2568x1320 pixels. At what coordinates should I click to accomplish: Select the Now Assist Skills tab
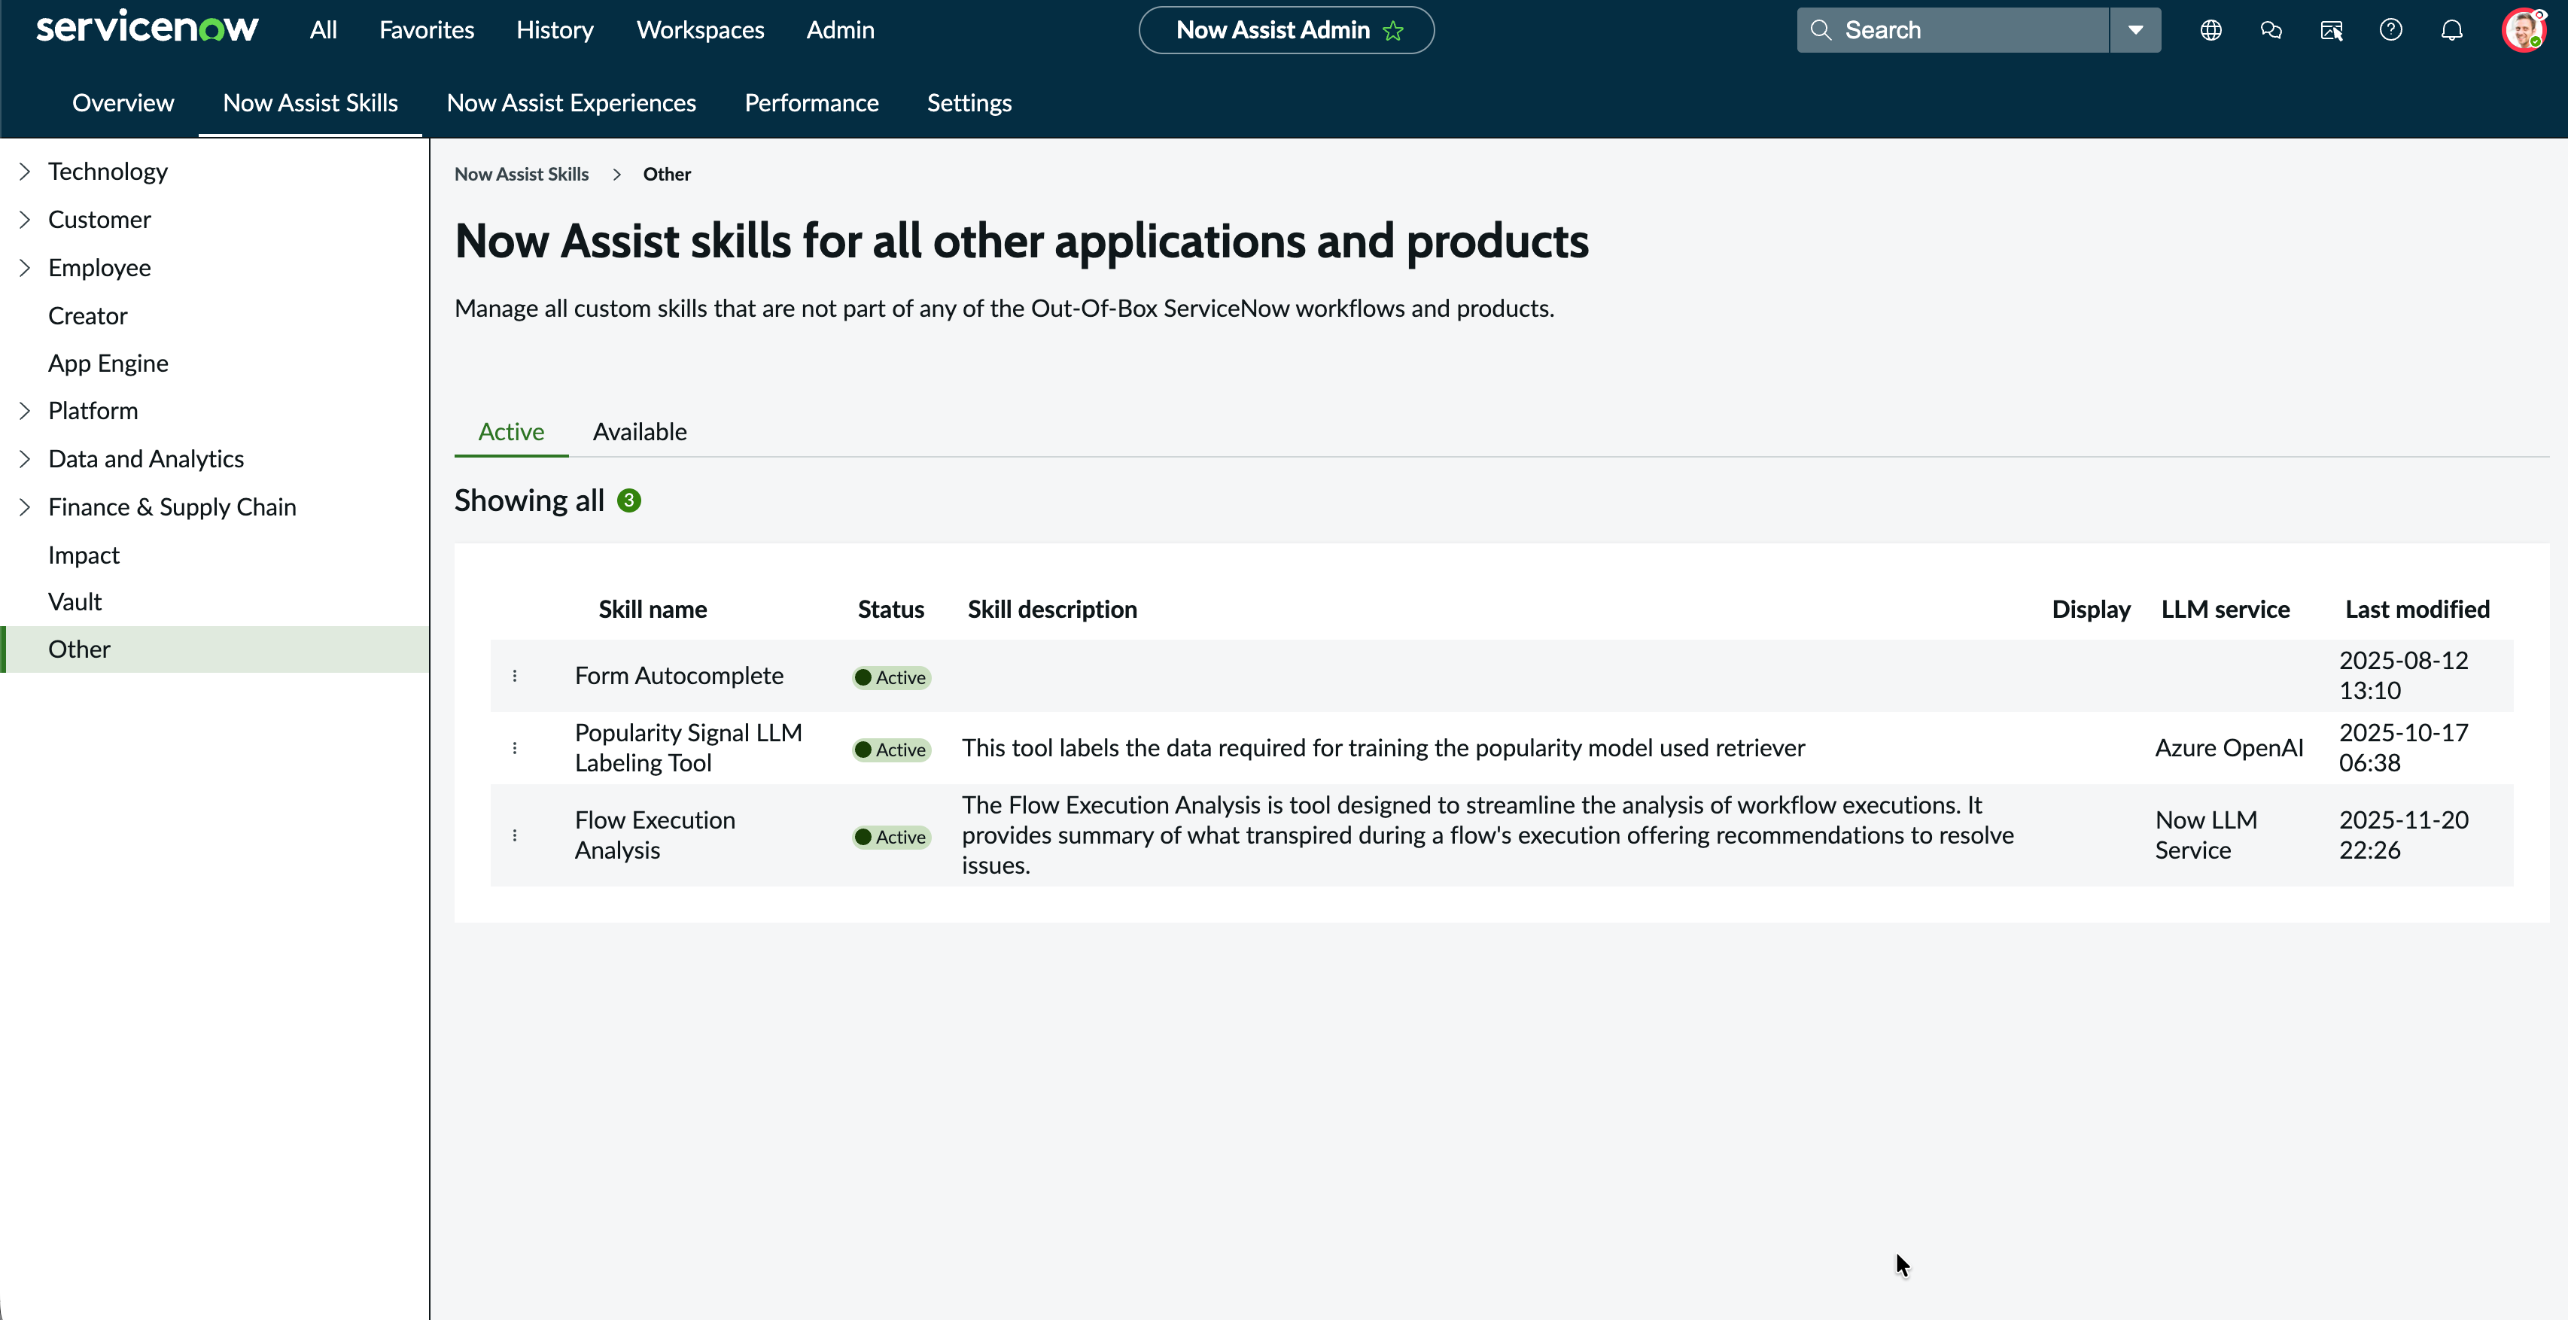click(x=310, y=102)
